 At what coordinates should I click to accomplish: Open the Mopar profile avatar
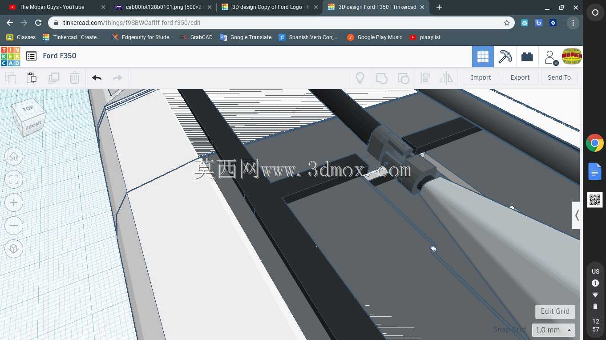[572, 56]
